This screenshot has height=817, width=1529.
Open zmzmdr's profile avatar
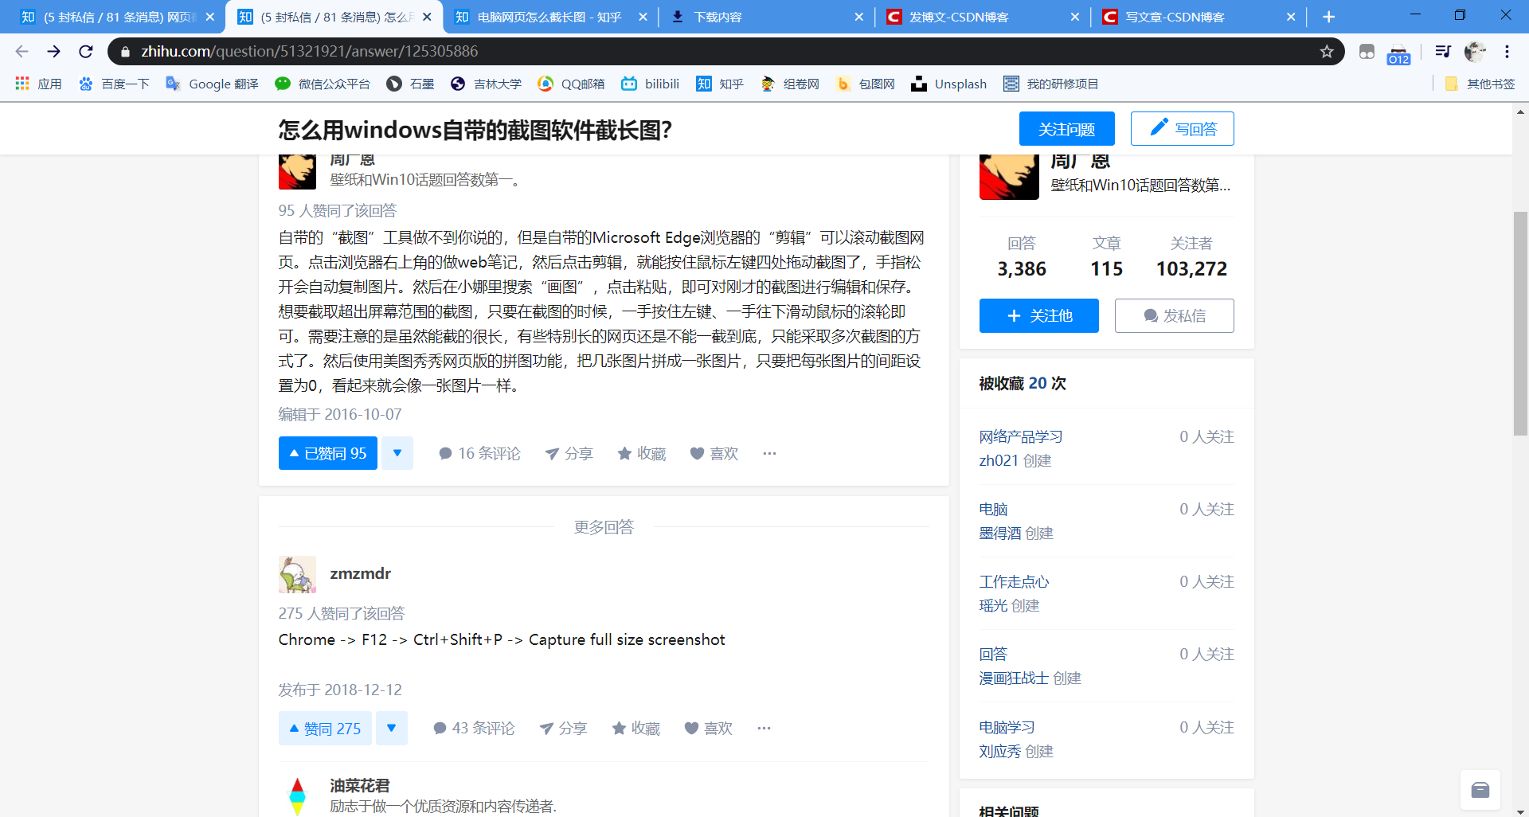pyautogui.click(x=297, y=574)
